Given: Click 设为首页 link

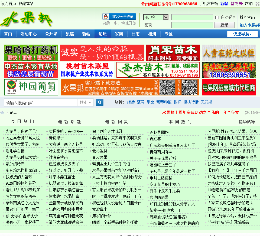Looking at the screenshot, I should [x=9, y=4].
